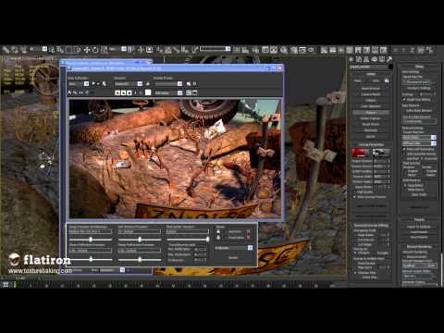Enable the red channel display button

point(117,92)
